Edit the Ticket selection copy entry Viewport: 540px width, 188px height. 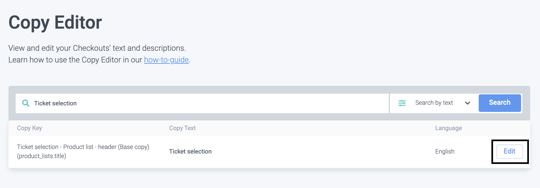click(509, 151)
